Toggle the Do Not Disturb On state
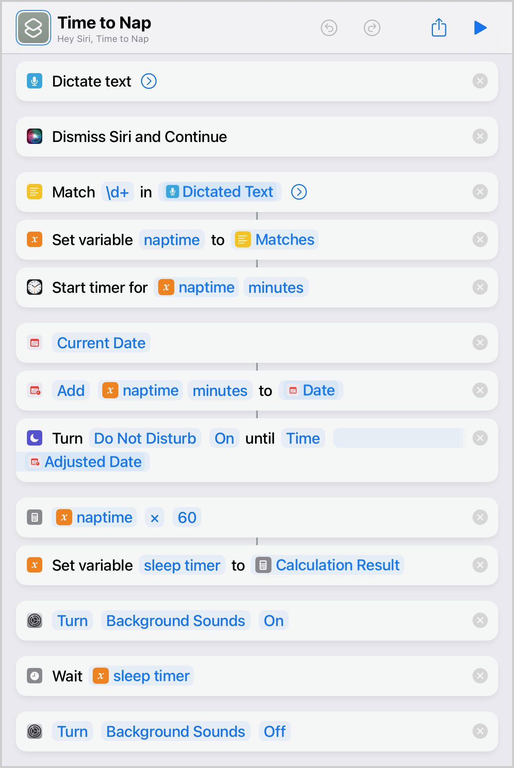The width and height of the screenshot is (514, 768). pyautogui.click(x=224, y=438)
